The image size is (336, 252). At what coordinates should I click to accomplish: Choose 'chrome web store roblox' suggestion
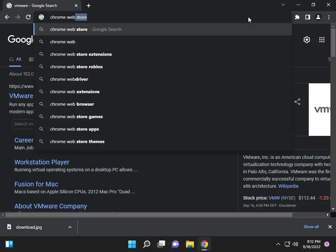click(x=163, y=67)
